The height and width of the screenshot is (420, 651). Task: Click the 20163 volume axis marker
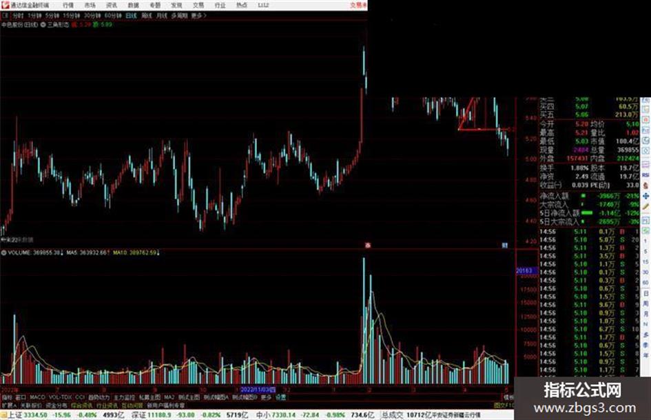[526, 271]
